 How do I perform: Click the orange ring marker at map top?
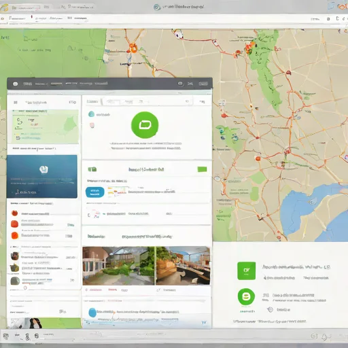(x=133, y=48)
